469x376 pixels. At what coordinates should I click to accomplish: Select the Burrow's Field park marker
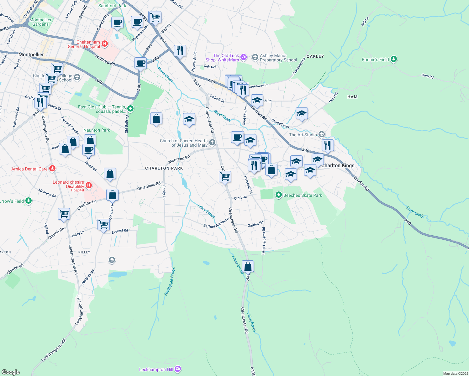coord(29,201)
